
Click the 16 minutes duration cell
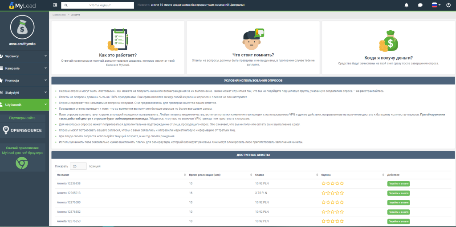pos(191,193)
